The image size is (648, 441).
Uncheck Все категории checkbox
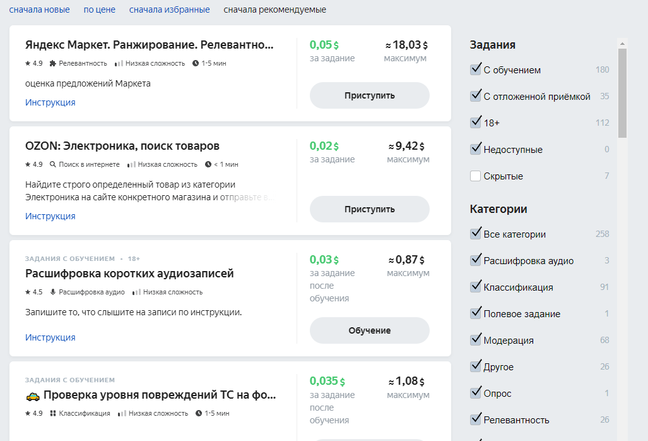(x=476, y=234)
